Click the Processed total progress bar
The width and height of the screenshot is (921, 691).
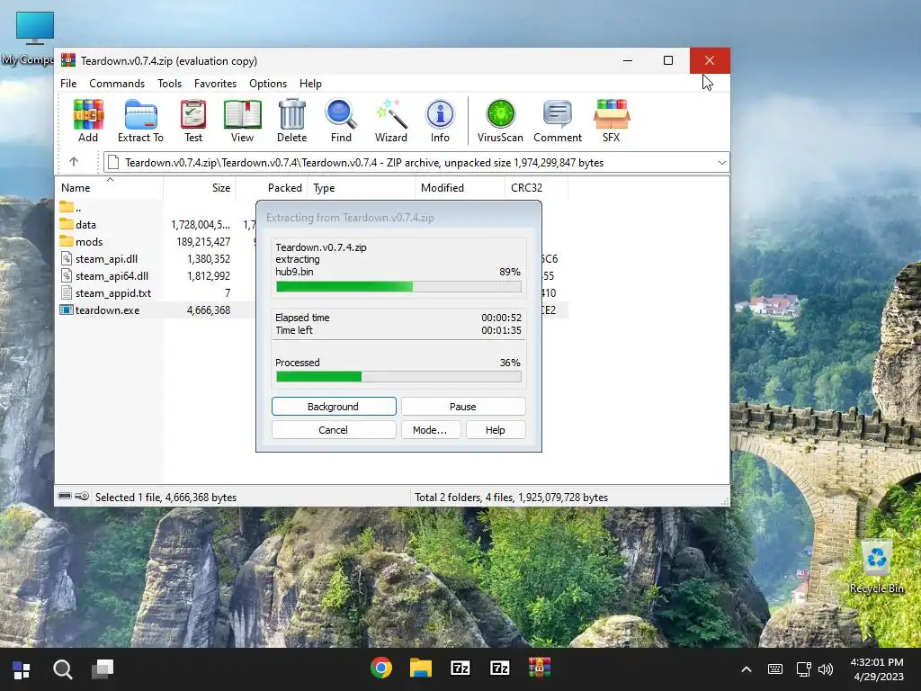(398, 377)
